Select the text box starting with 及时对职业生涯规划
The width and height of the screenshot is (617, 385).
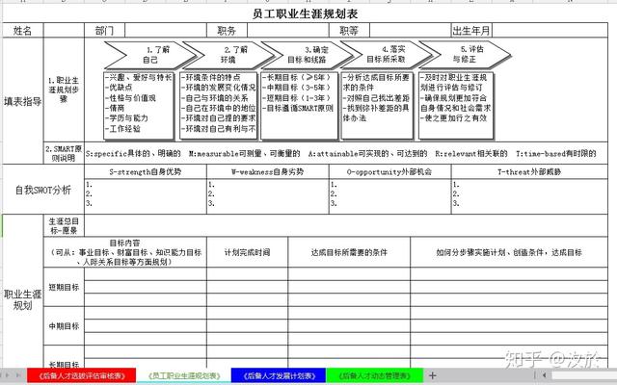(456, 105)
